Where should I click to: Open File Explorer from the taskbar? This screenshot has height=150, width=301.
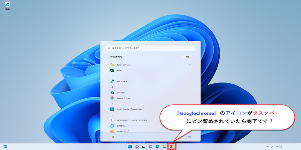(x=164, y=147)
